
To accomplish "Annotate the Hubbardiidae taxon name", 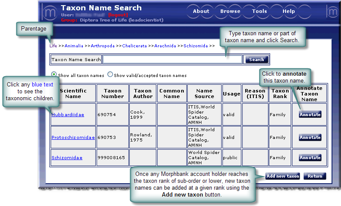I will [x=310, y=114].
